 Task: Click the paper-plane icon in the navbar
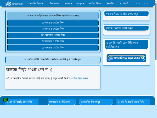pyautogui.click(x=139, y=3)
